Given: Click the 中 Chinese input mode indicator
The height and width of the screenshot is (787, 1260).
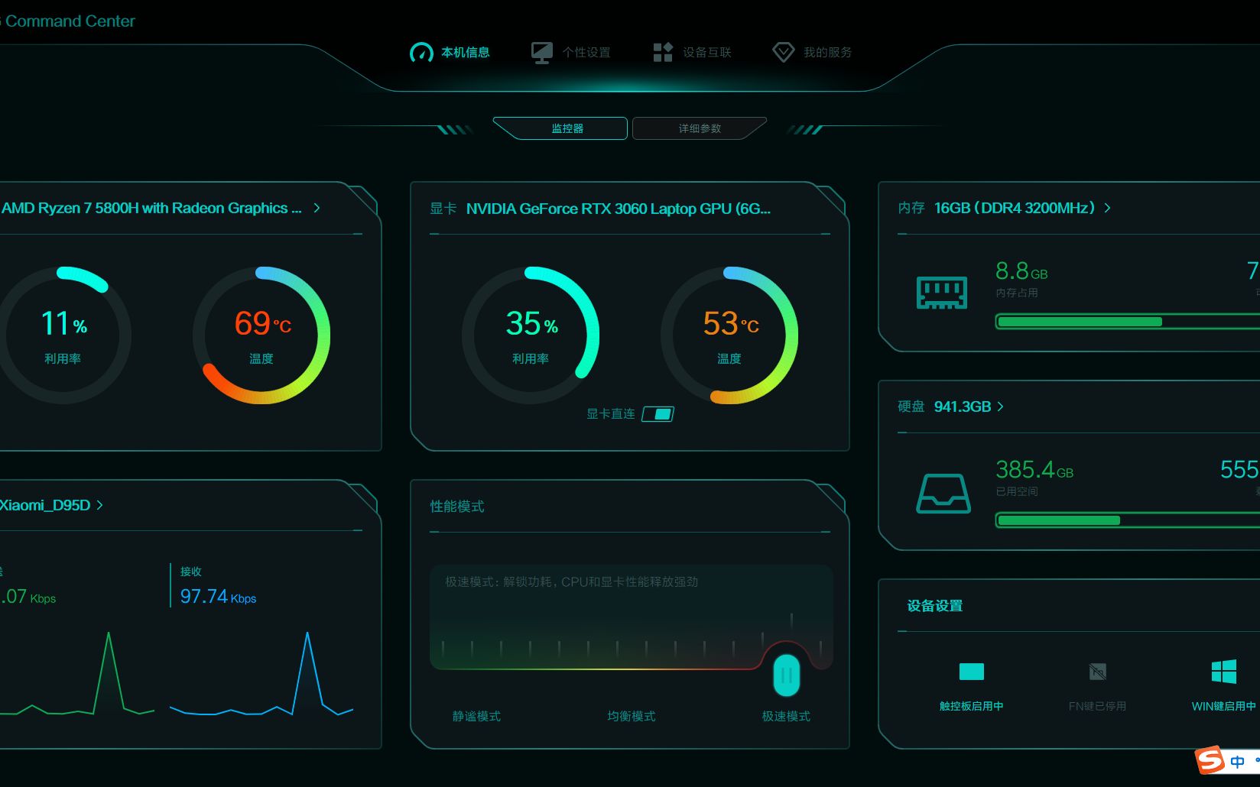Looking at the screenshot, I should pos(1237,761).
